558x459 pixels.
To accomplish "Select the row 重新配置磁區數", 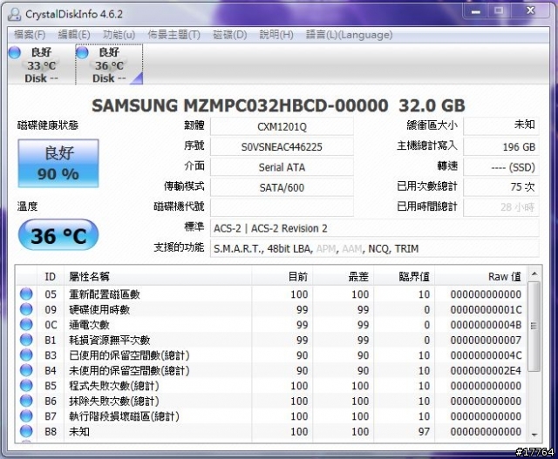I will [x=271, y=294].
